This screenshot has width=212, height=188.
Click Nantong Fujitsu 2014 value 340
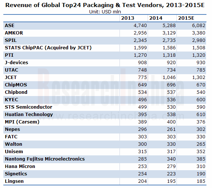coord(171,159)
